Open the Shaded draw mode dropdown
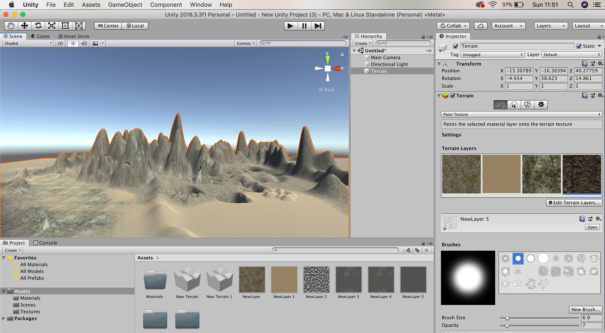605x333 pixels. [x=28, y=44]
